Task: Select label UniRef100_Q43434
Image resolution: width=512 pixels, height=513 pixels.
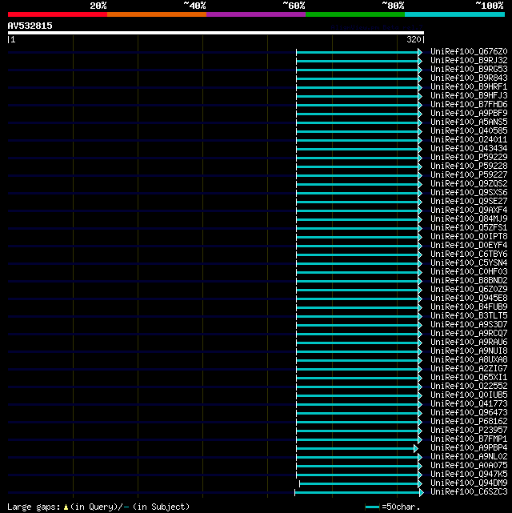Action: [x=469, y=149]
